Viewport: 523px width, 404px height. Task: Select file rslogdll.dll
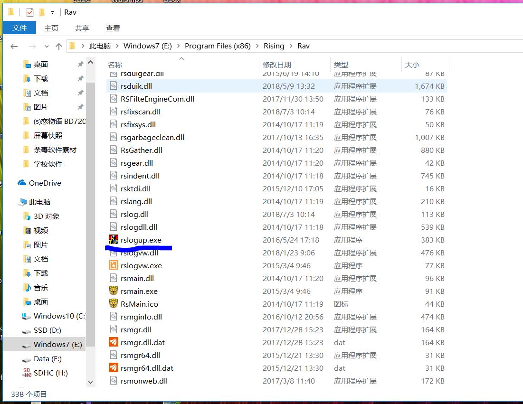click(x=276, y=227)
